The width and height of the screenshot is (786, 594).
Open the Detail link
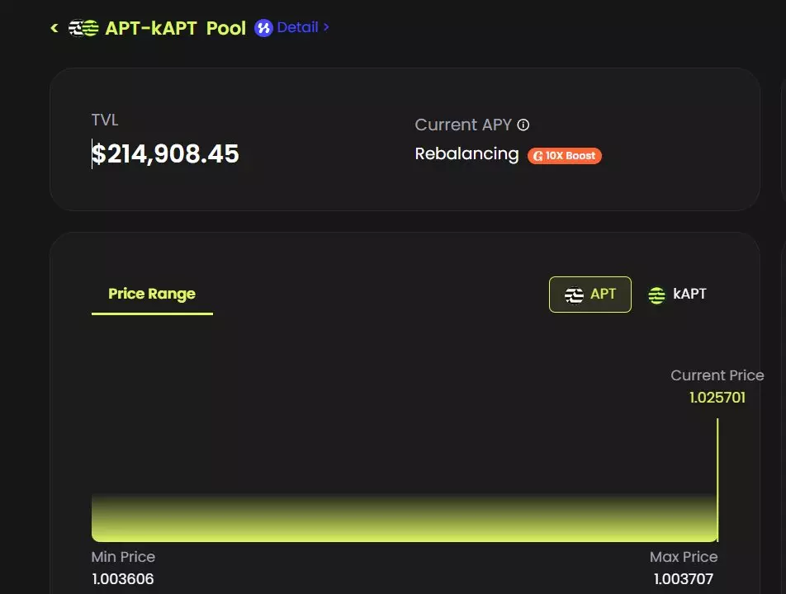(297, 27)
